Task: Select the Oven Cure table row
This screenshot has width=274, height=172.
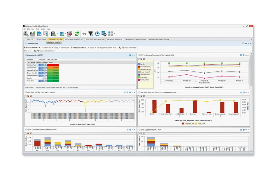Action: coord(43,81)
